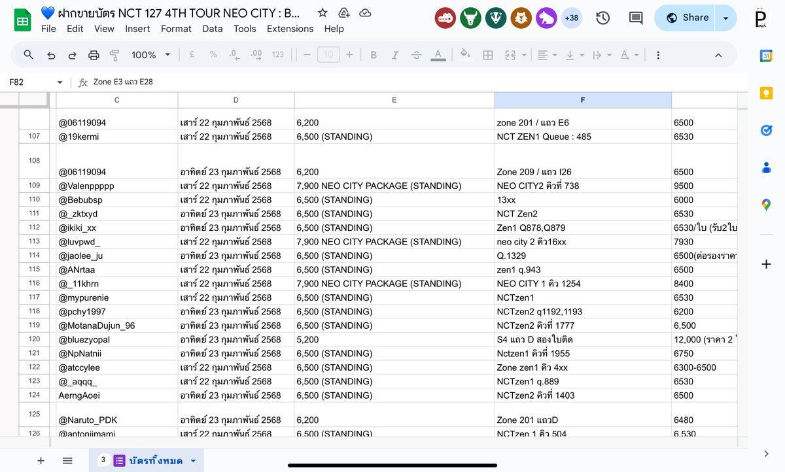
Task: Open the comments panel icon
Action: point(636,18)
